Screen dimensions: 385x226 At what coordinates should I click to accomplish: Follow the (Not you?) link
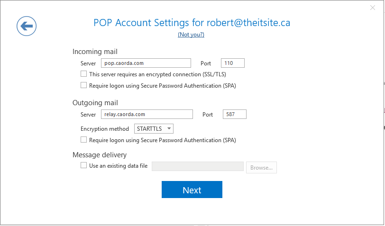click(191, 35)
